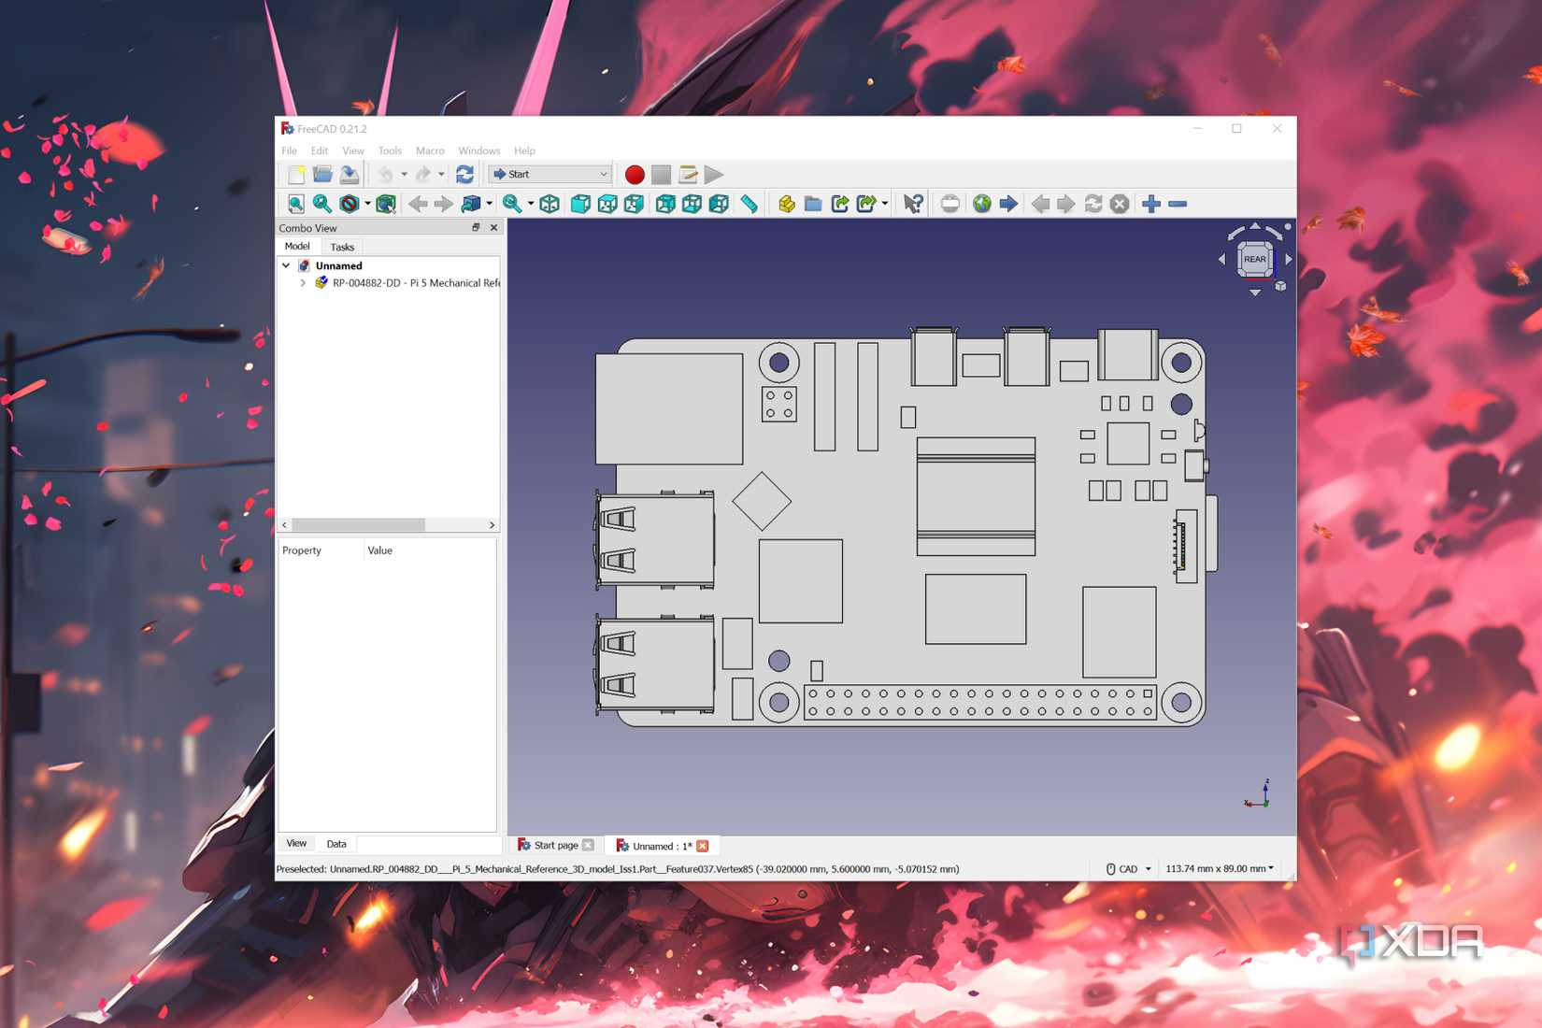Open the Windows menu
The width and height of the screenshot is (1542, 1028).
479,150
